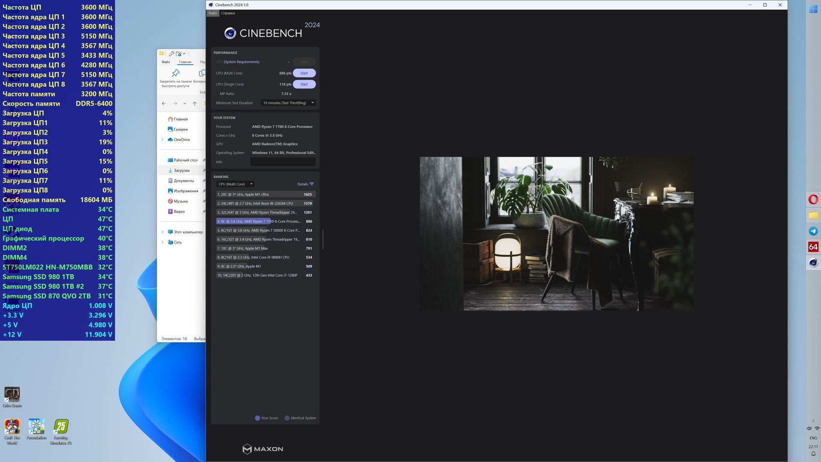The image size is (821, 462).
Task: Click the Maxon logo at bottom
Action: click(x=263, y=449)
